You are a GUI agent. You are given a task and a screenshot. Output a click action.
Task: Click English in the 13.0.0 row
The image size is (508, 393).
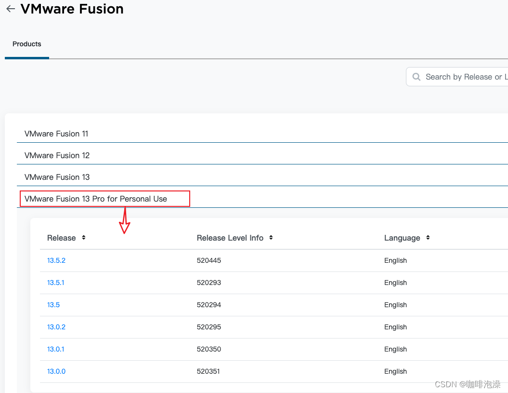pyautogui.click(x=396, y=371)
